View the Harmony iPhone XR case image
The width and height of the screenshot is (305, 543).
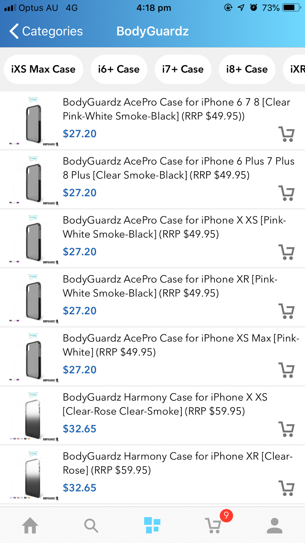click(34, 475)
